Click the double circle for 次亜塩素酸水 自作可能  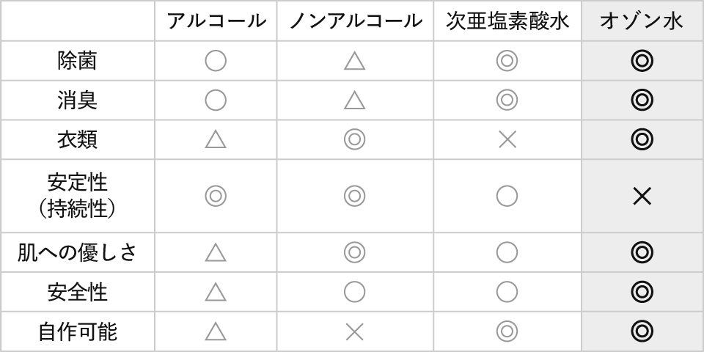click(x=507, y=331)
